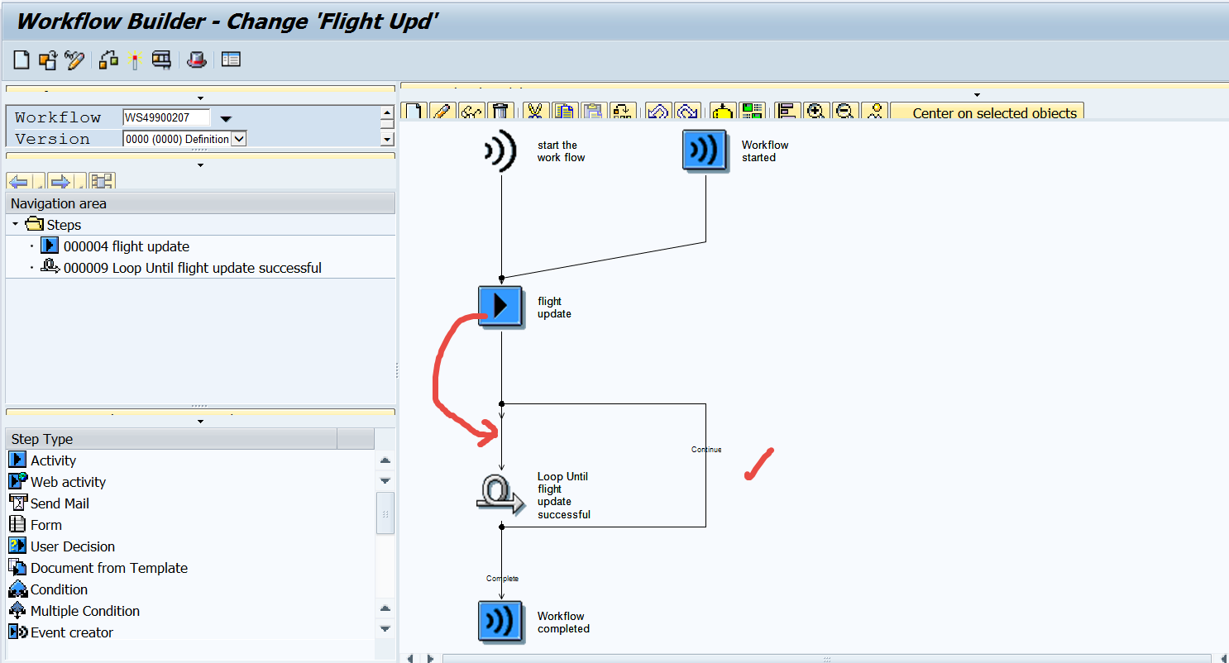Select step '000009 Loop Until flight update successful'

pyautogui.click(x=193, y=268)
